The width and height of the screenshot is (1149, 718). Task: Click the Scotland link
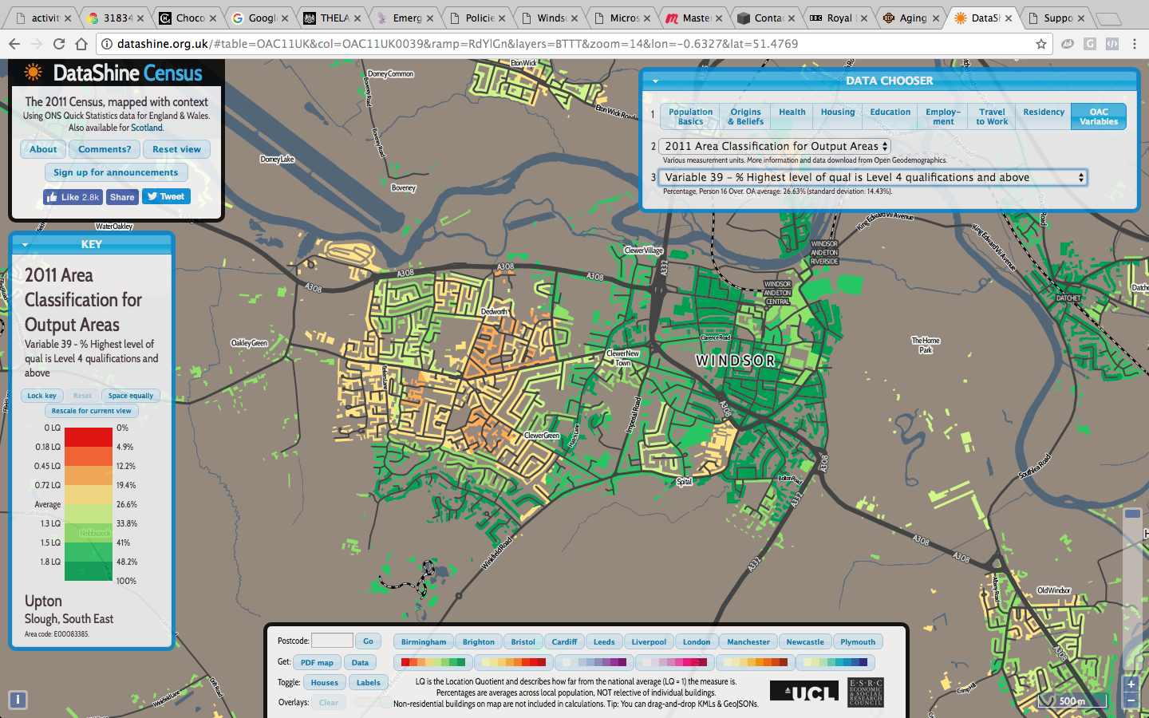point(147,128)
